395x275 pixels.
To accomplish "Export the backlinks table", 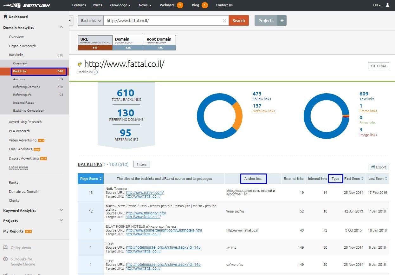I will 378,167.
